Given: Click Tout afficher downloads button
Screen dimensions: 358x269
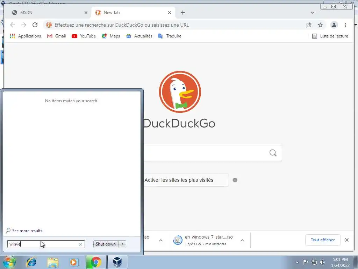Looking at the screenshot, I should tap(323, 240).
